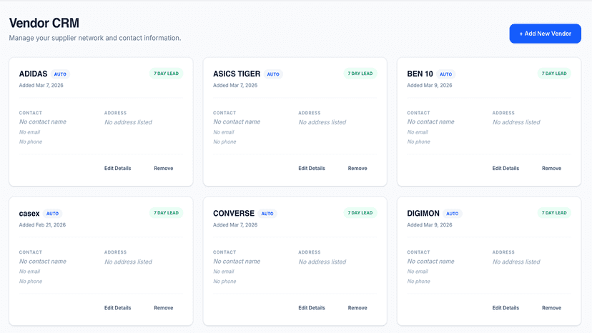
Task: Click 7 DAY LEAD badge on DIGIMON card
Action: (x=554, y=212)
